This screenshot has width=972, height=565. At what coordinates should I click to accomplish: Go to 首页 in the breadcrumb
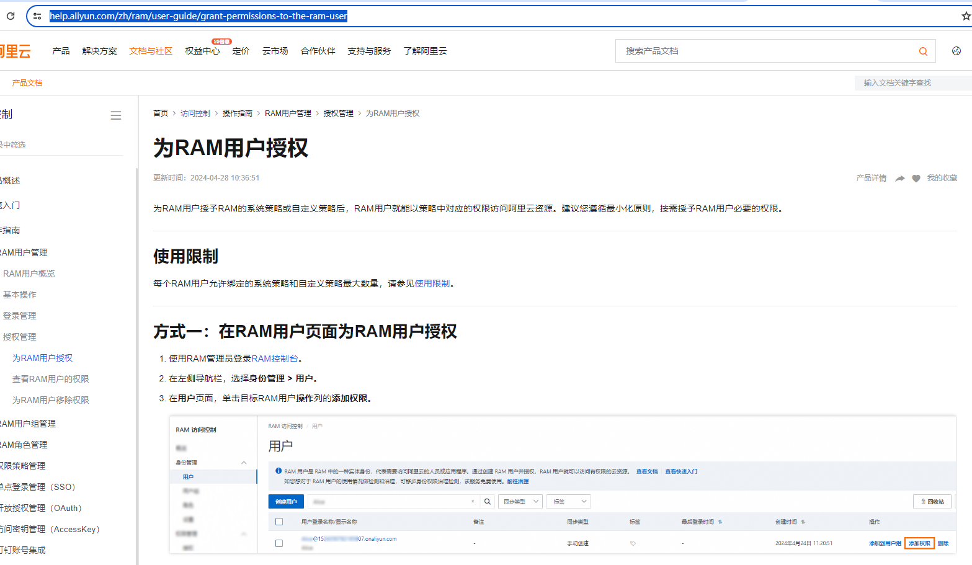[161, 113]
